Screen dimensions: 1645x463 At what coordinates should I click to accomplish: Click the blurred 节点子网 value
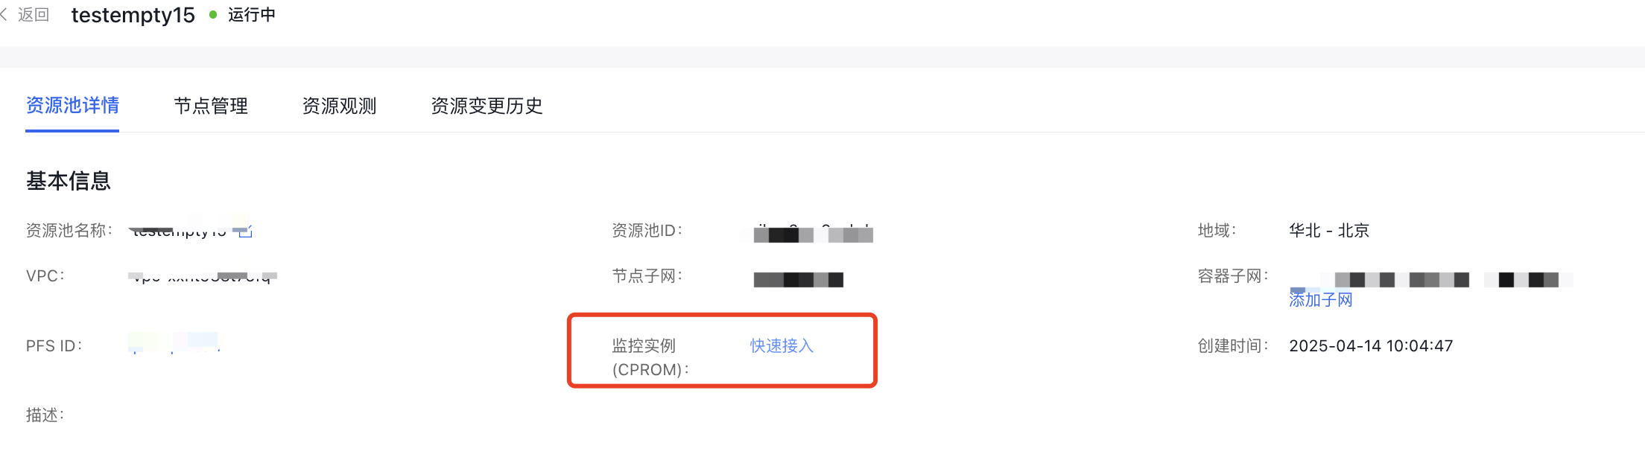(x=798, y=279)
